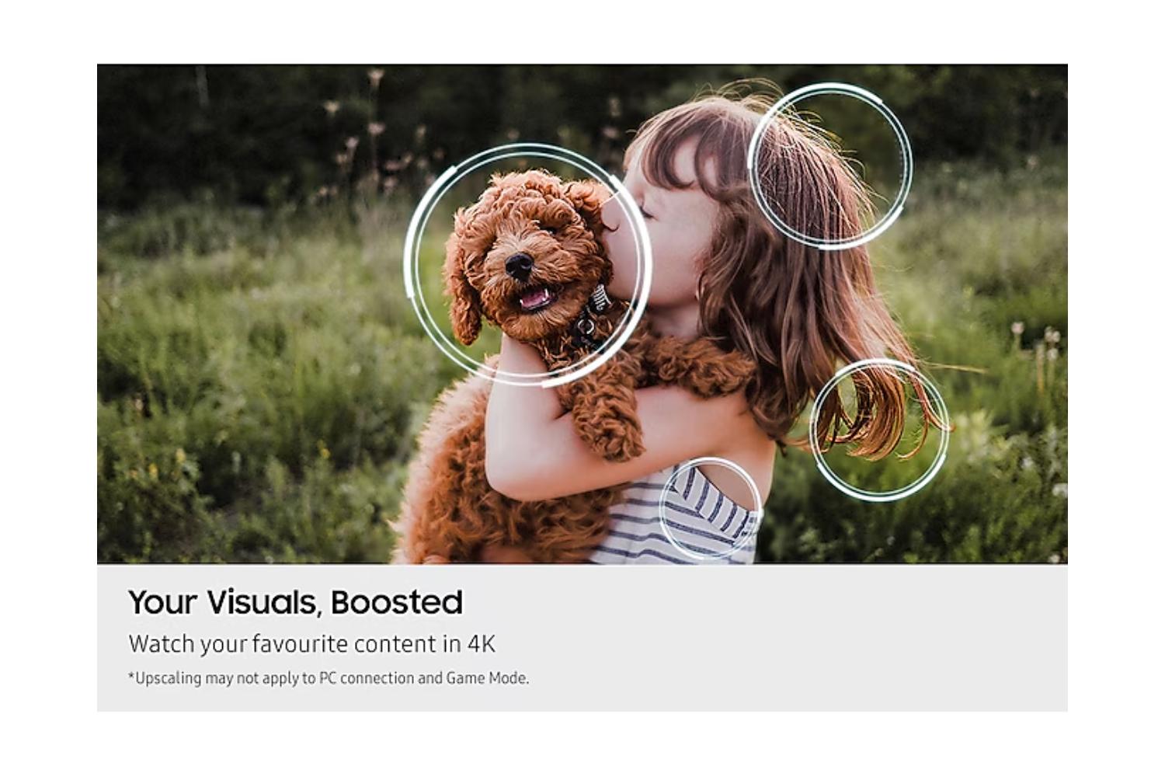The image size is (1165, 777).
Task: Select the small circle on the striped shirt
Action: (x=710, y=509)
